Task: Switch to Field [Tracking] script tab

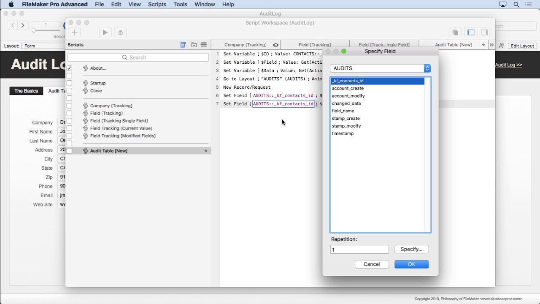Action: pyautogui.click(x=315, y=45)
